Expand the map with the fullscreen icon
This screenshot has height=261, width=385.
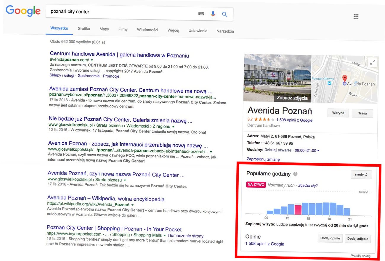point(373,62)
